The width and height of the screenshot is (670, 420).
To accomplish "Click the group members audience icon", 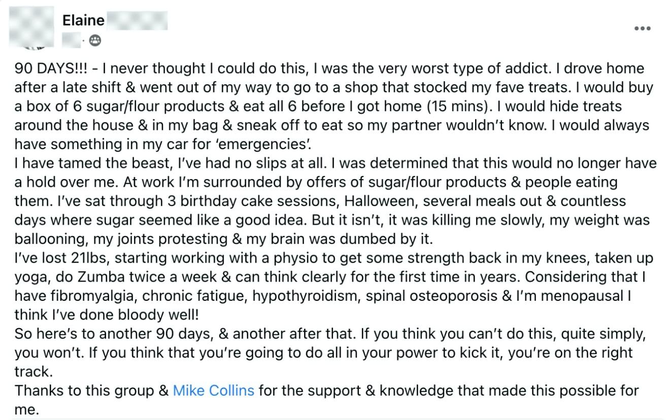I will 94,40.
